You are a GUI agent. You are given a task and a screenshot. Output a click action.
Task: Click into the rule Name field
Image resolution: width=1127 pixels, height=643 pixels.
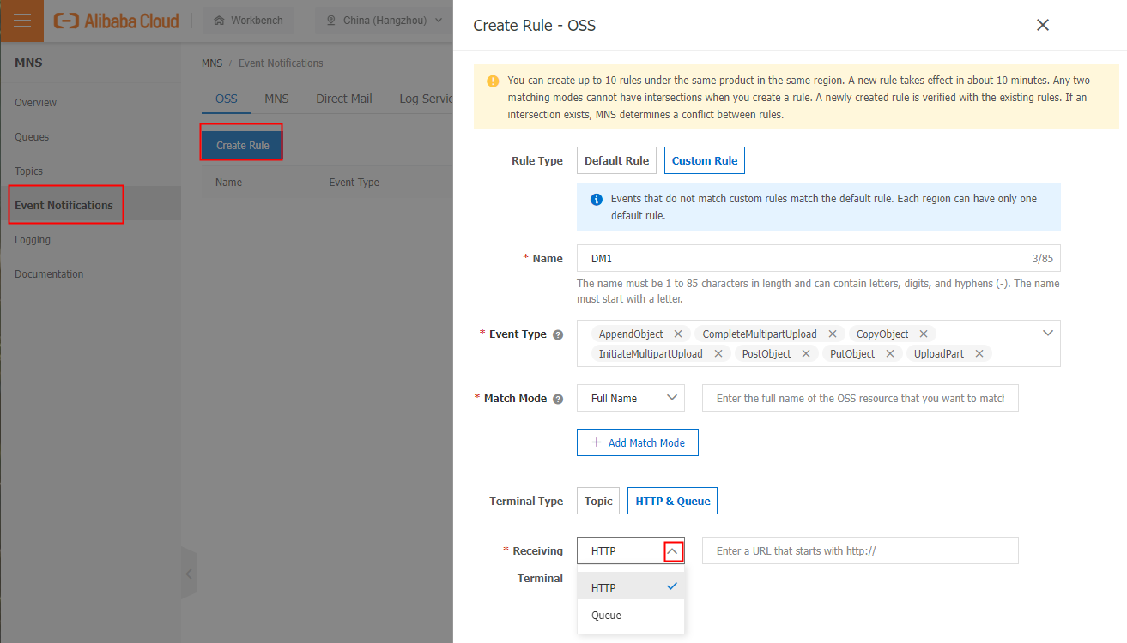819,258
